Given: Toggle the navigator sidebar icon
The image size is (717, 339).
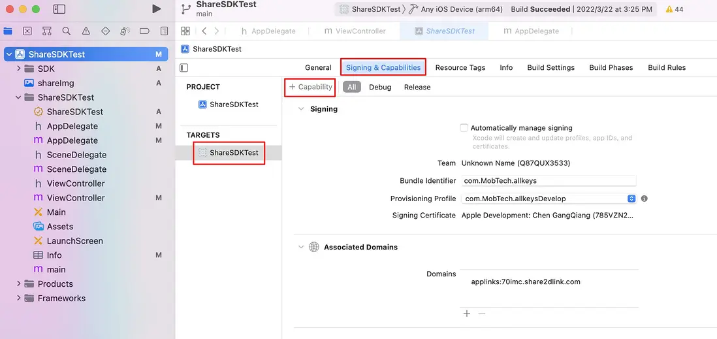Looking at the screenshot, I should [59, 9].
